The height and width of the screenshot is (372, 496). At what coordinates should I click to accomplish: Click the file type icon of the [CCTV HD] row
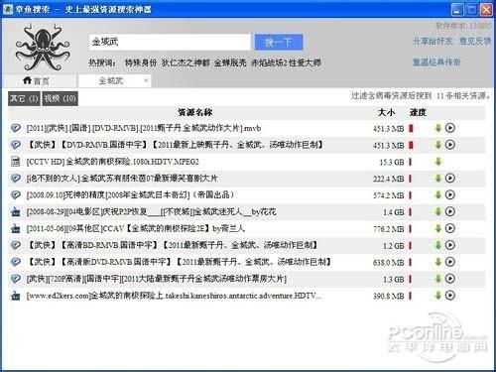[x=15, y=162]
